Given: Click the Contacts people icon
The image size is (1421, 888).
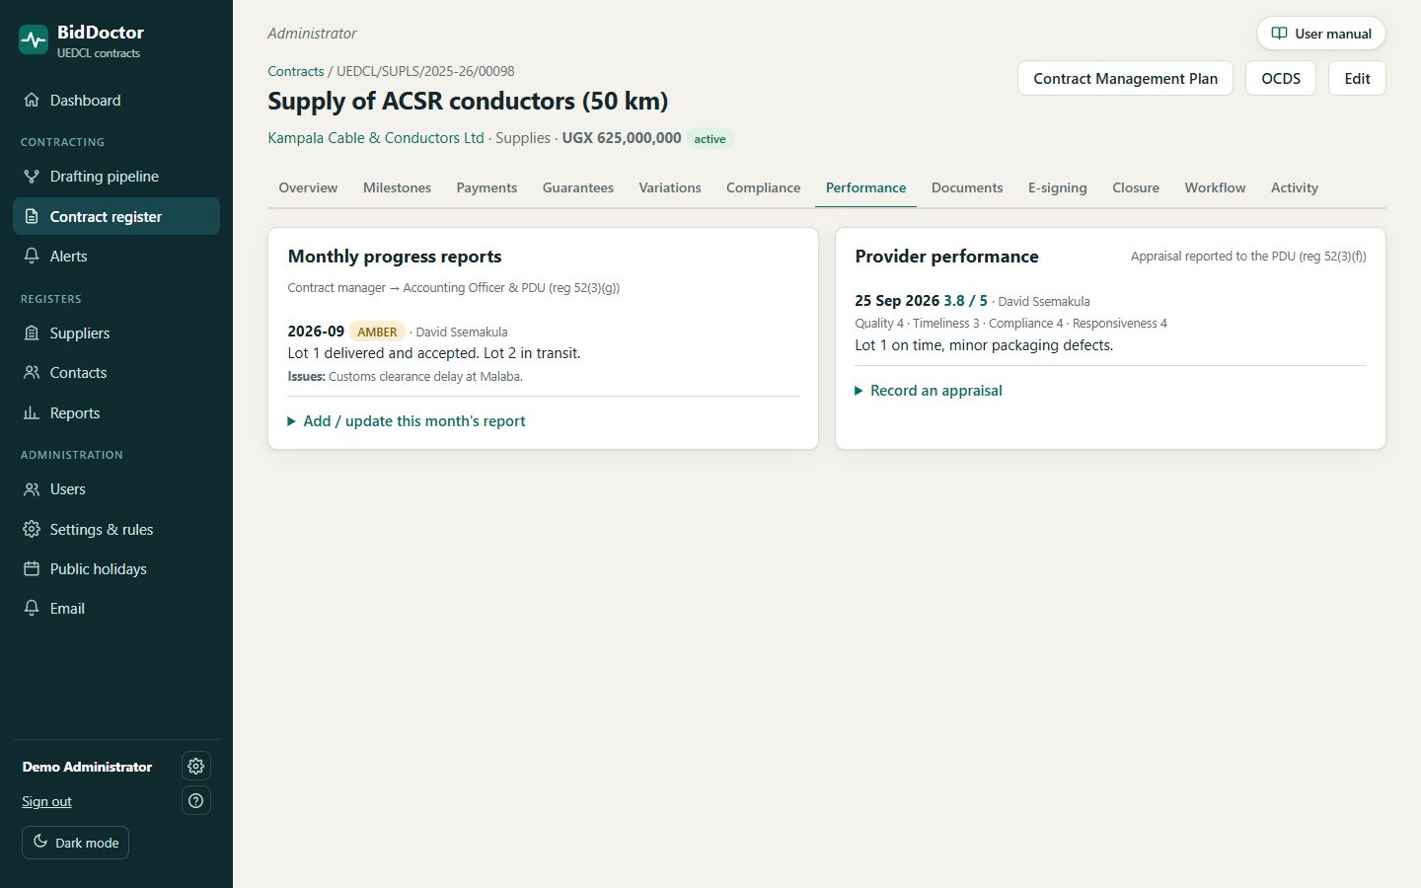Looking at the screenshot, I should click(x=32, y=372).
